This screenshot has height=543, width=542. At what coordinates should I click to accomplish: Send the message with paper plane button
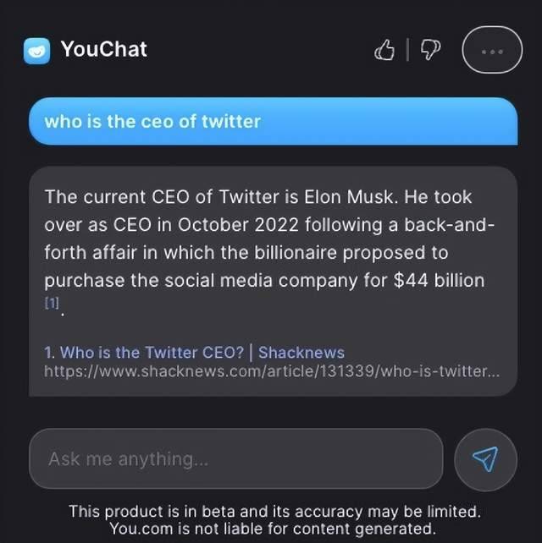[x=484, y=459]
